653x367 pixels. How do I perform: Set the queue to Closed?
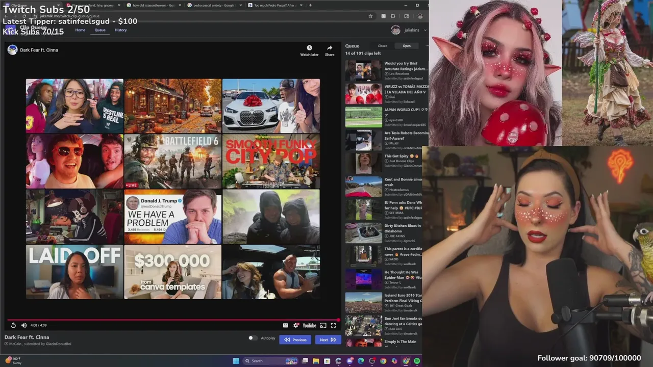tap(382, 46)
